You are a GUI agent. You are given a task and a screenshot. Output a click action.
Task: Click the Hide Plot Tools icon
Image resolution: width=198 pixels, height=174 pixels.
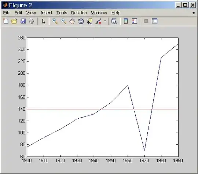coord(146,21)
